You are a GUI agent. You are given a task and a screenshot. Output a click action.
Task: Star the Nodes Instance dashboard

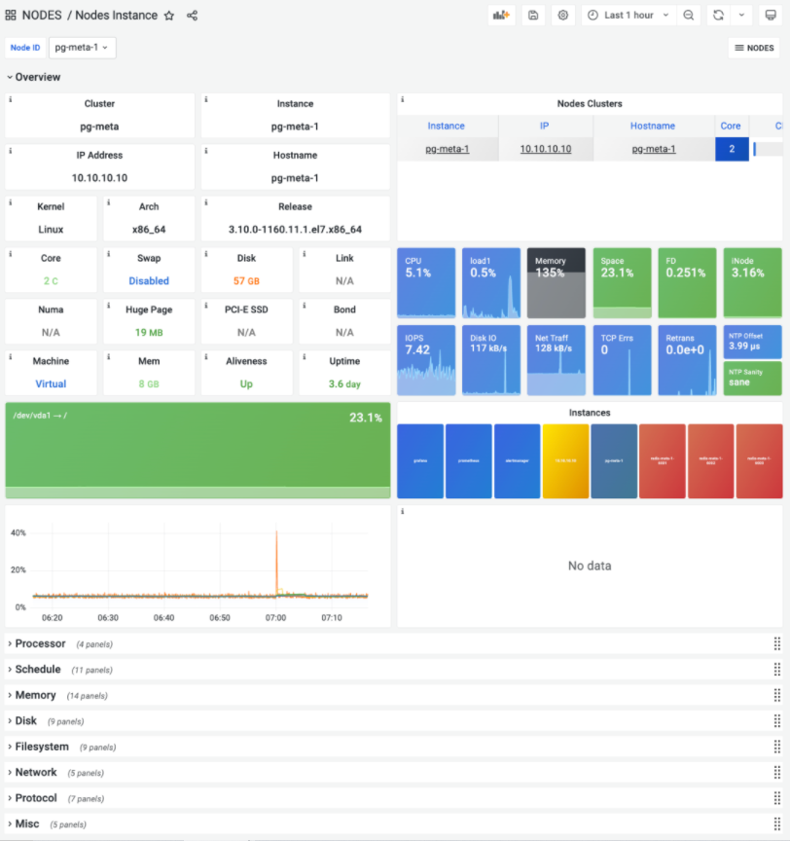coord(169,16)
